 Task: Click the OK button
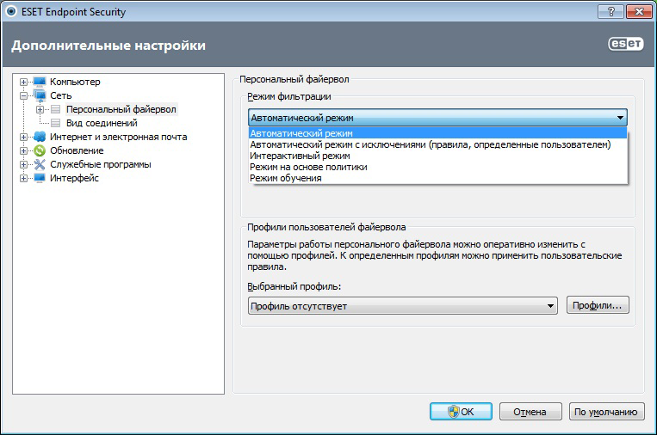461,412
